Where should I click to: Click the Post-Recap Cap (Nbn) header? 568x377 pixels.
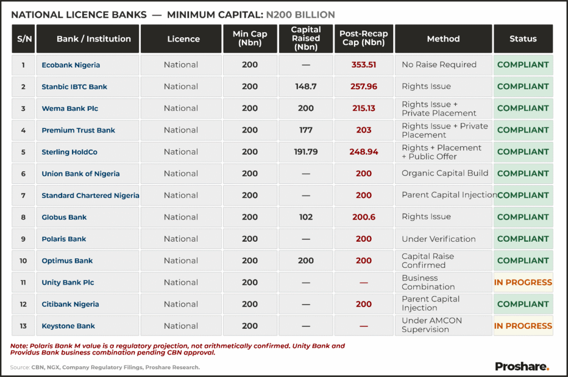(x=363, y=38)
